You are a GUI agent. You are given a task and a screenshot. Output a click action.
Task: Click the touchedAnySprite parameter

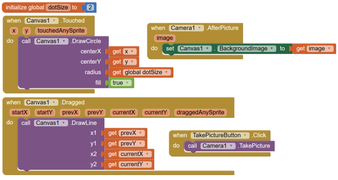point(61,31)
